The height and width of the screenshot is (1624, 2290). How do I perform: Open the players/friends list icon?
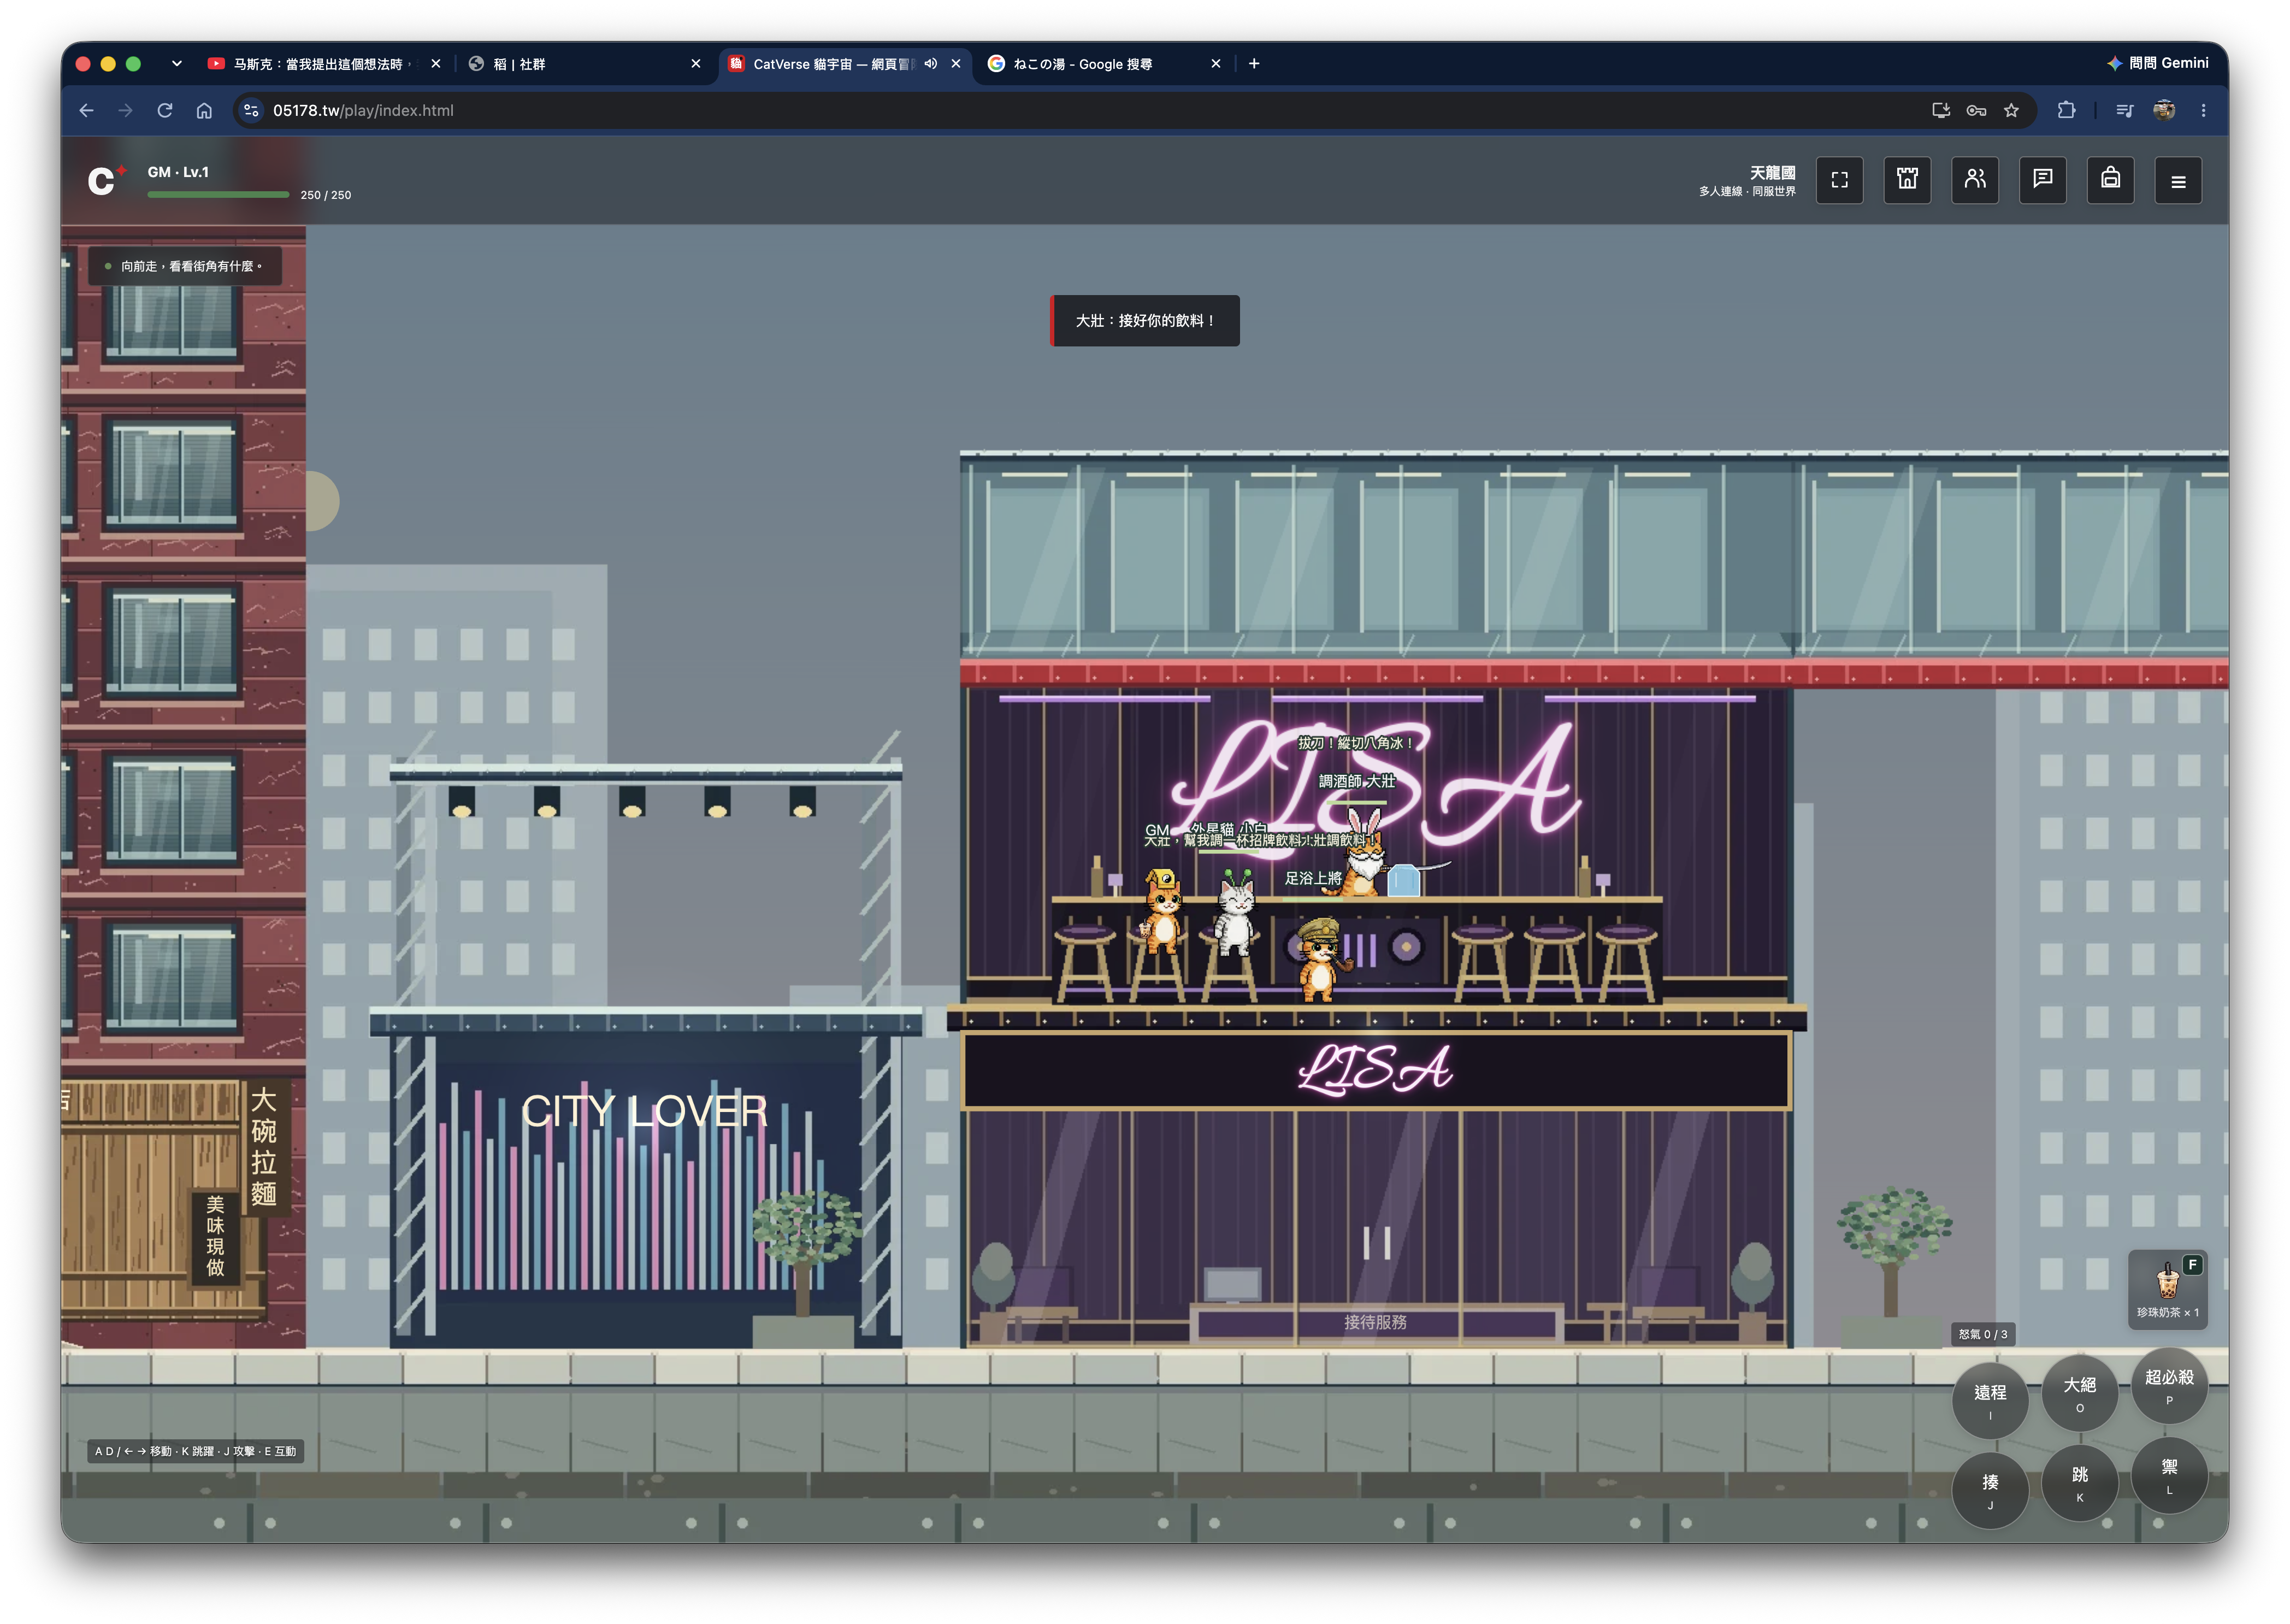point(1974,180)
